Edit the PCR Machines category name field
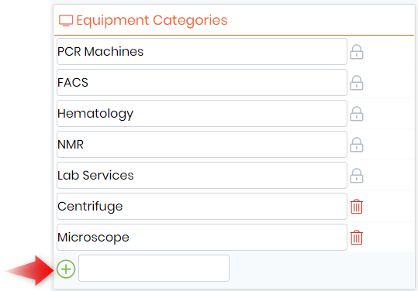 point(202,52)
